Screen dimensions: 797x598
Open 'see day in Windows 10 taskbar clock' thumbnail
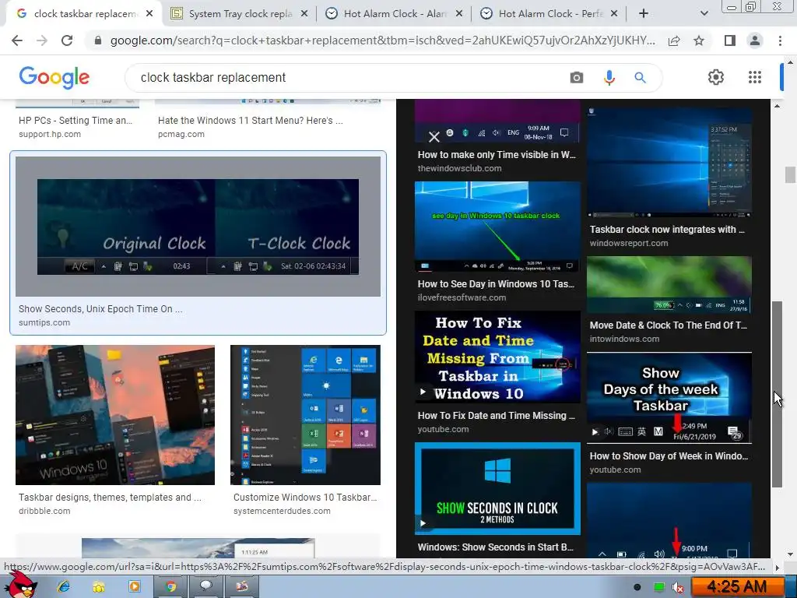click(497, 227)
